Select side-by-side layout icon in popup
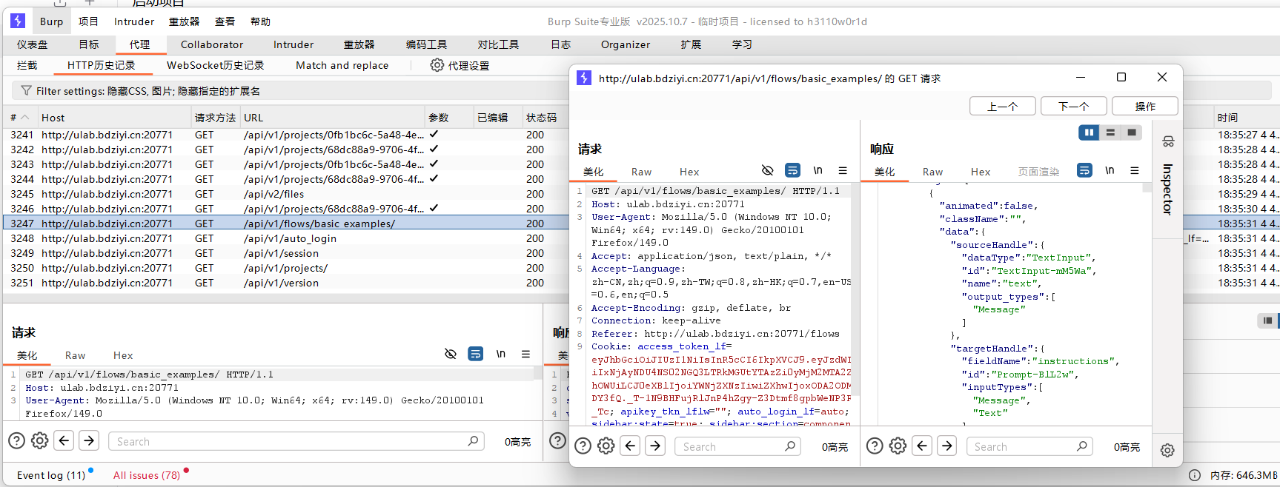Viewport: 1280px width, 487px height. (x=1089, y=132)
